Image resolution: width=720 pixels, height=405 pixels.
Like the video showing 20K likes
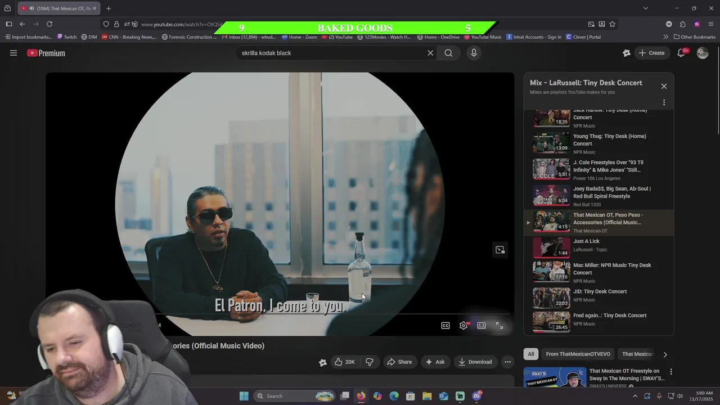[x=345, y=362]
